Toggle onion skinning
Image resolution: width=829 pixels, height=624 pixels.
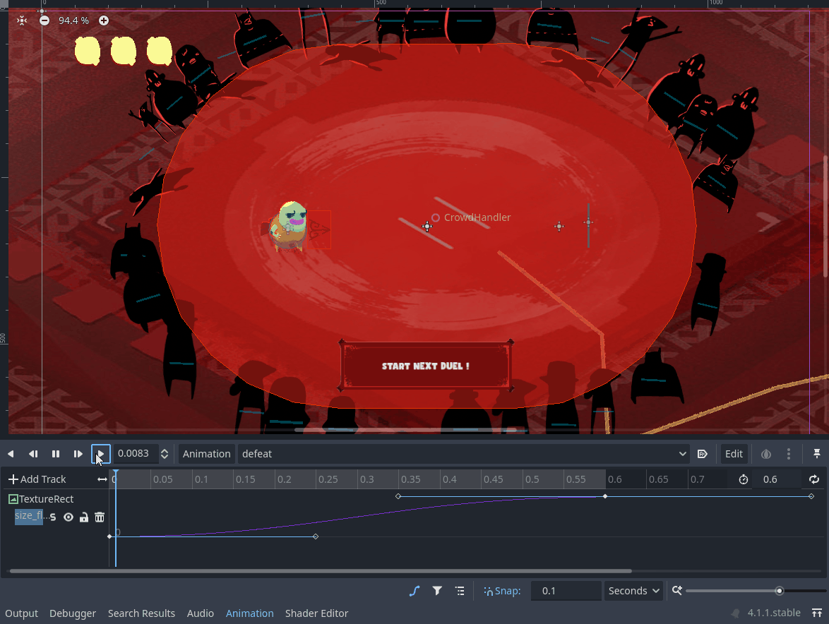[x=766, y=454]
